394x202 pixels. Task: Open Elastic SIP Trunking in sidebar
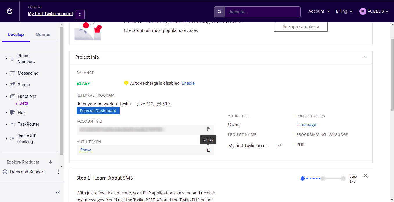[x=26, y=139]
